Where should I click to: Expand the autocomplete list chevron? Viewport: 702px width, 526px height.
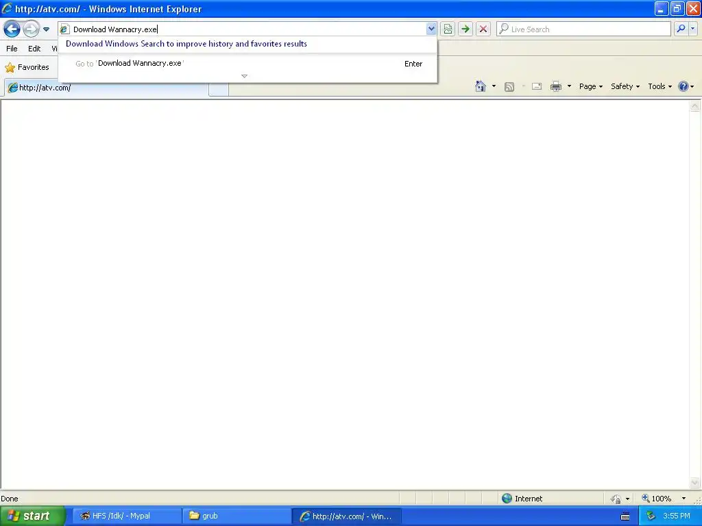tap(245, 76)
